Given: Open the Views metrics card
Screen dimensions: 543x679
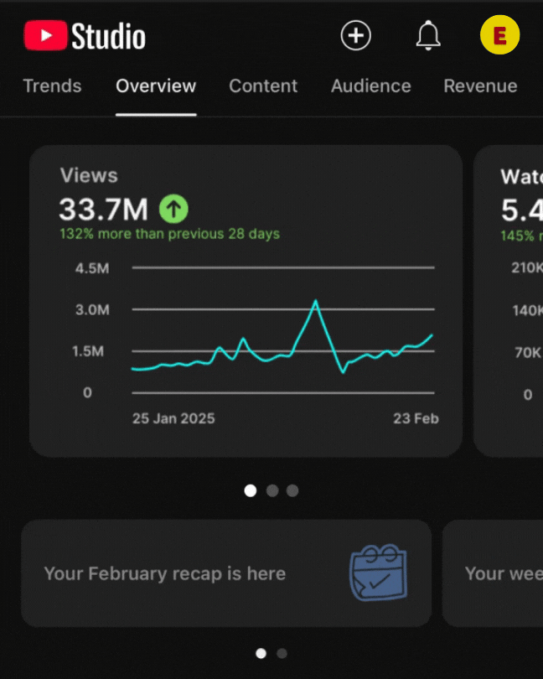Looking at the screenshot, I should (x=246, y=301).
